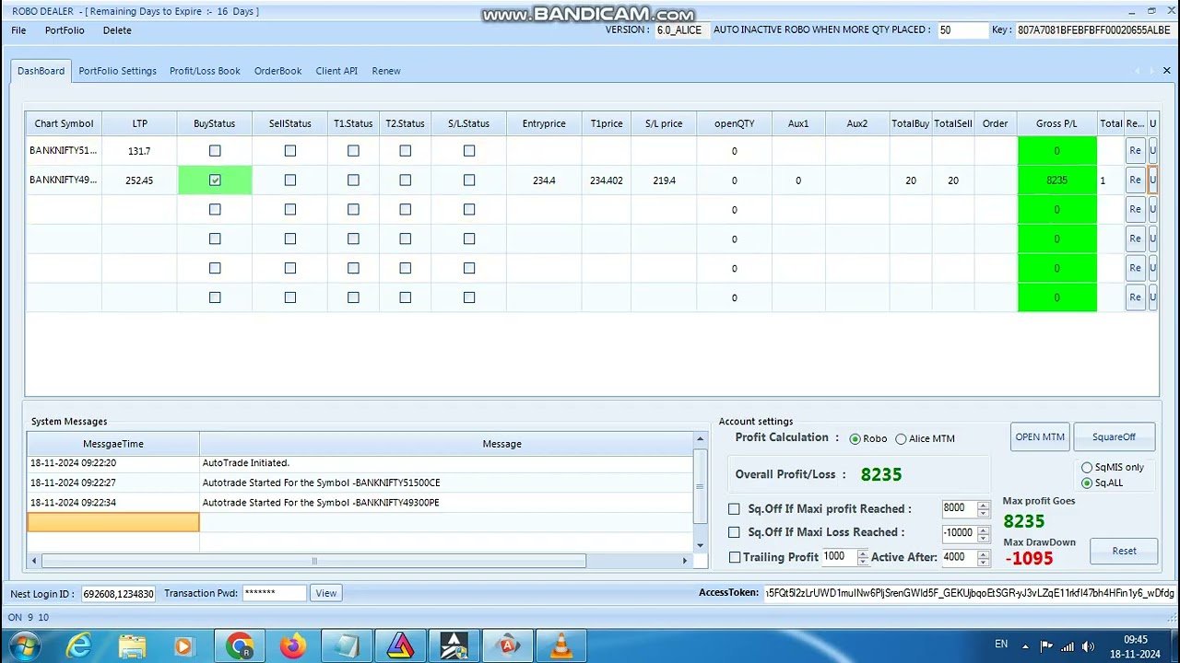The height and width of the screenshot is (663, 1180).
Task: Enable the Trailing Profit checkbox
Action: (735, 557)
